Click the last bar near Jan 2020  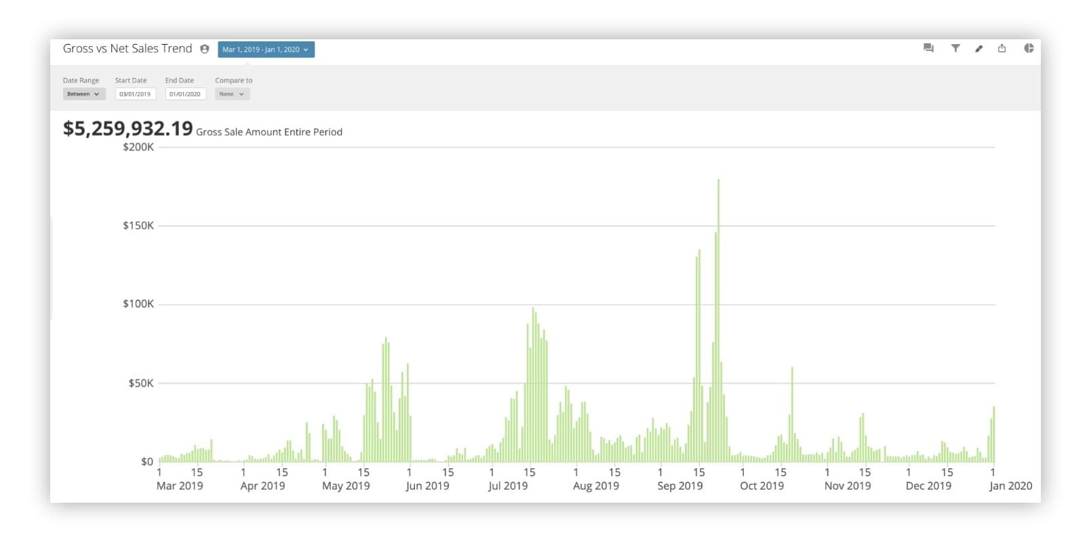(993, 435)
